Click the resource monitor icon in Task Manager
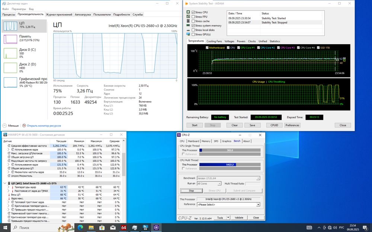 click(x=24, y=126)
